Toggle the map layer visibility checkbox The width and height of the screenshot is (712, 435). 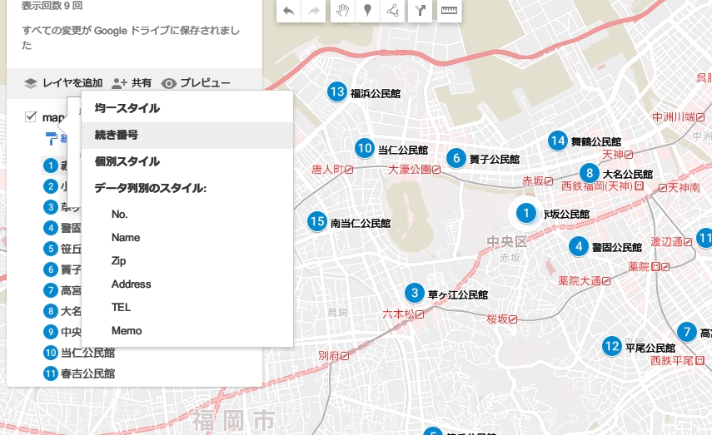pos(31,117)
